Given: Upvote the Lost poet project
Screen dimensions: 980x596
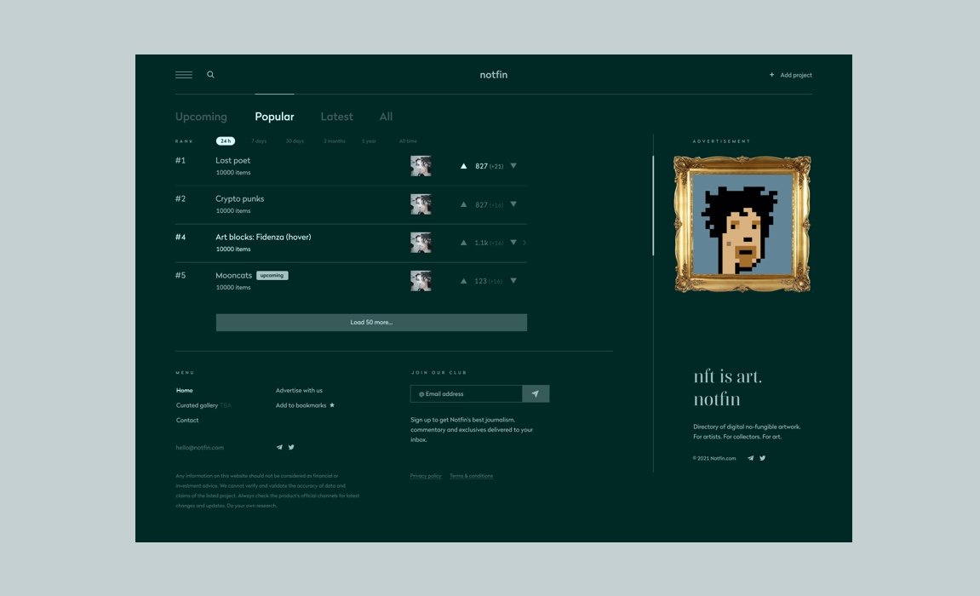Looking at the screenshot, I should (463, 166).
